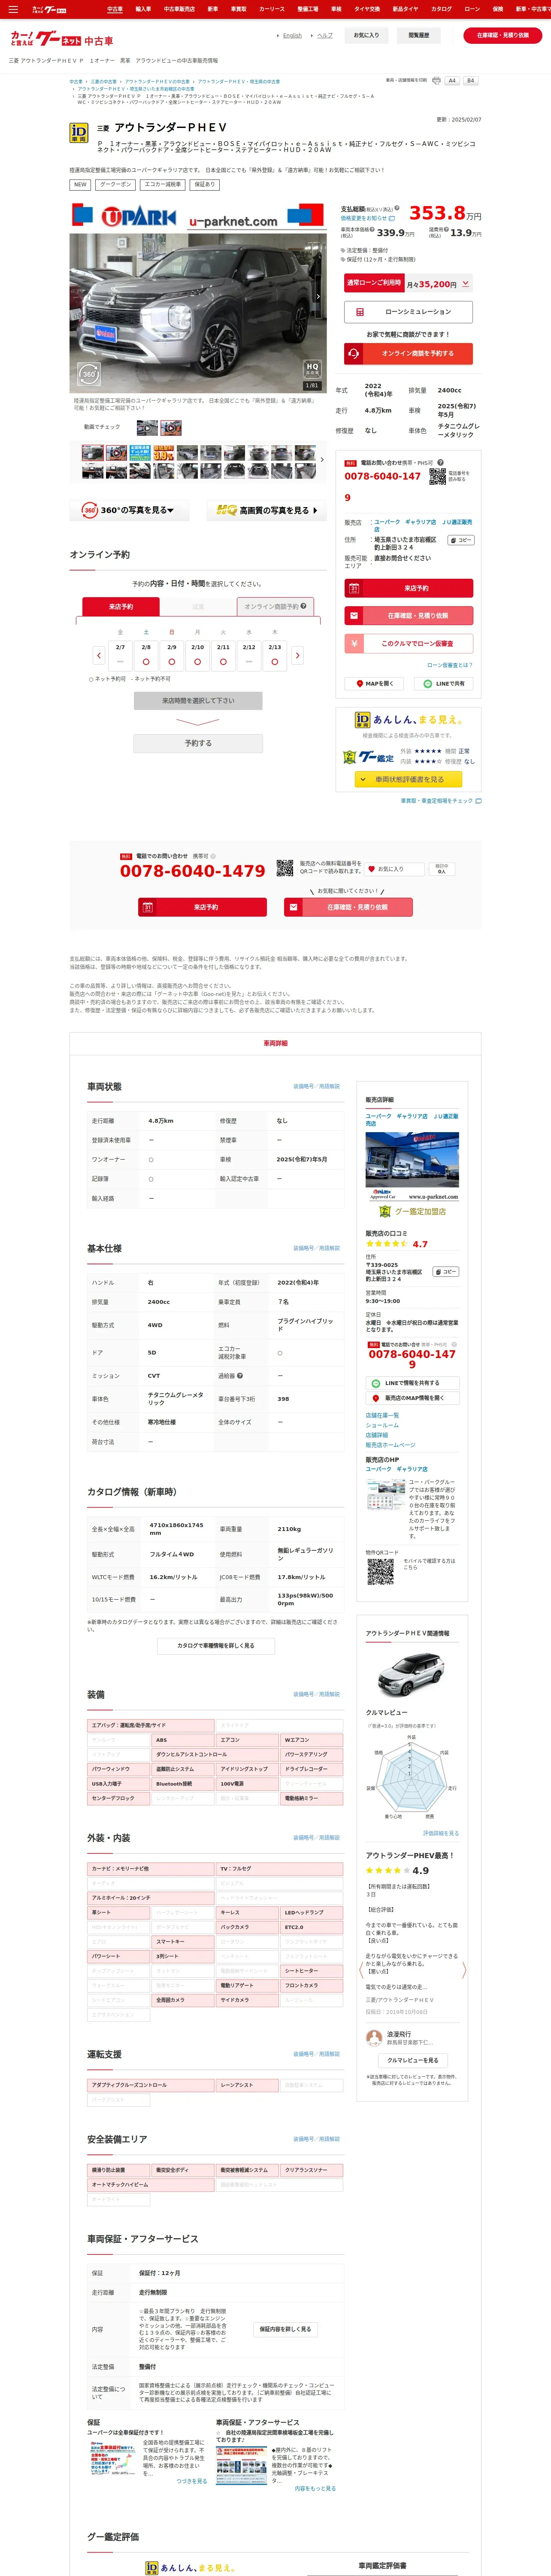Screen dimensions: 551x2576
Task: Open the 物件QRコード image
Action: (380, 1571)
